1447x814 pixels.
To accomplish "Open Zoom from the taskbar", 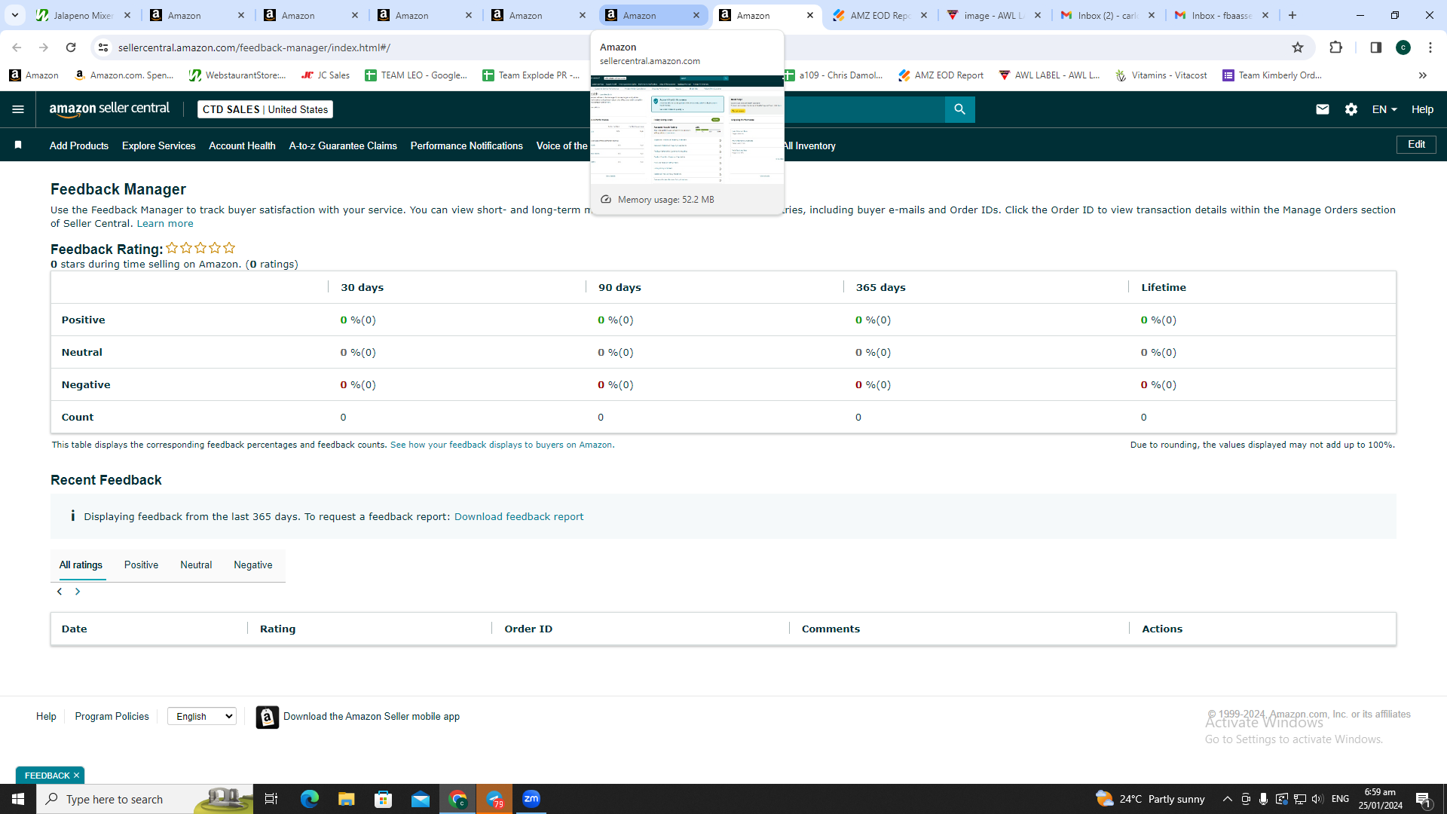I will click(x=531, y=799).
